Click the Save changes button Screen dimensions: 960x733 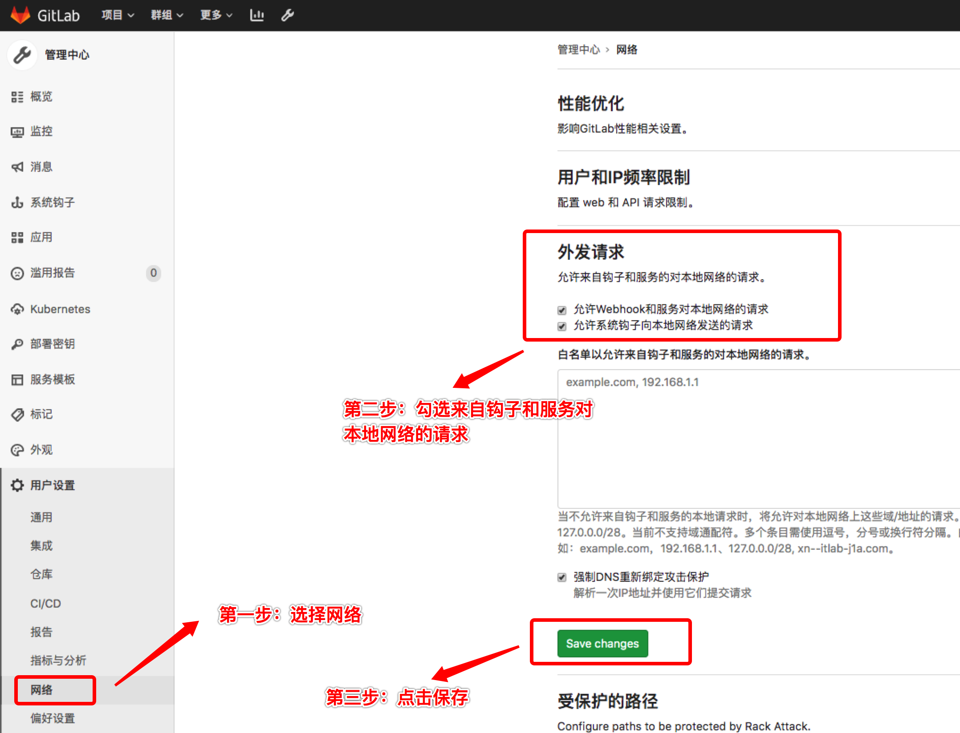pos(602,644)
